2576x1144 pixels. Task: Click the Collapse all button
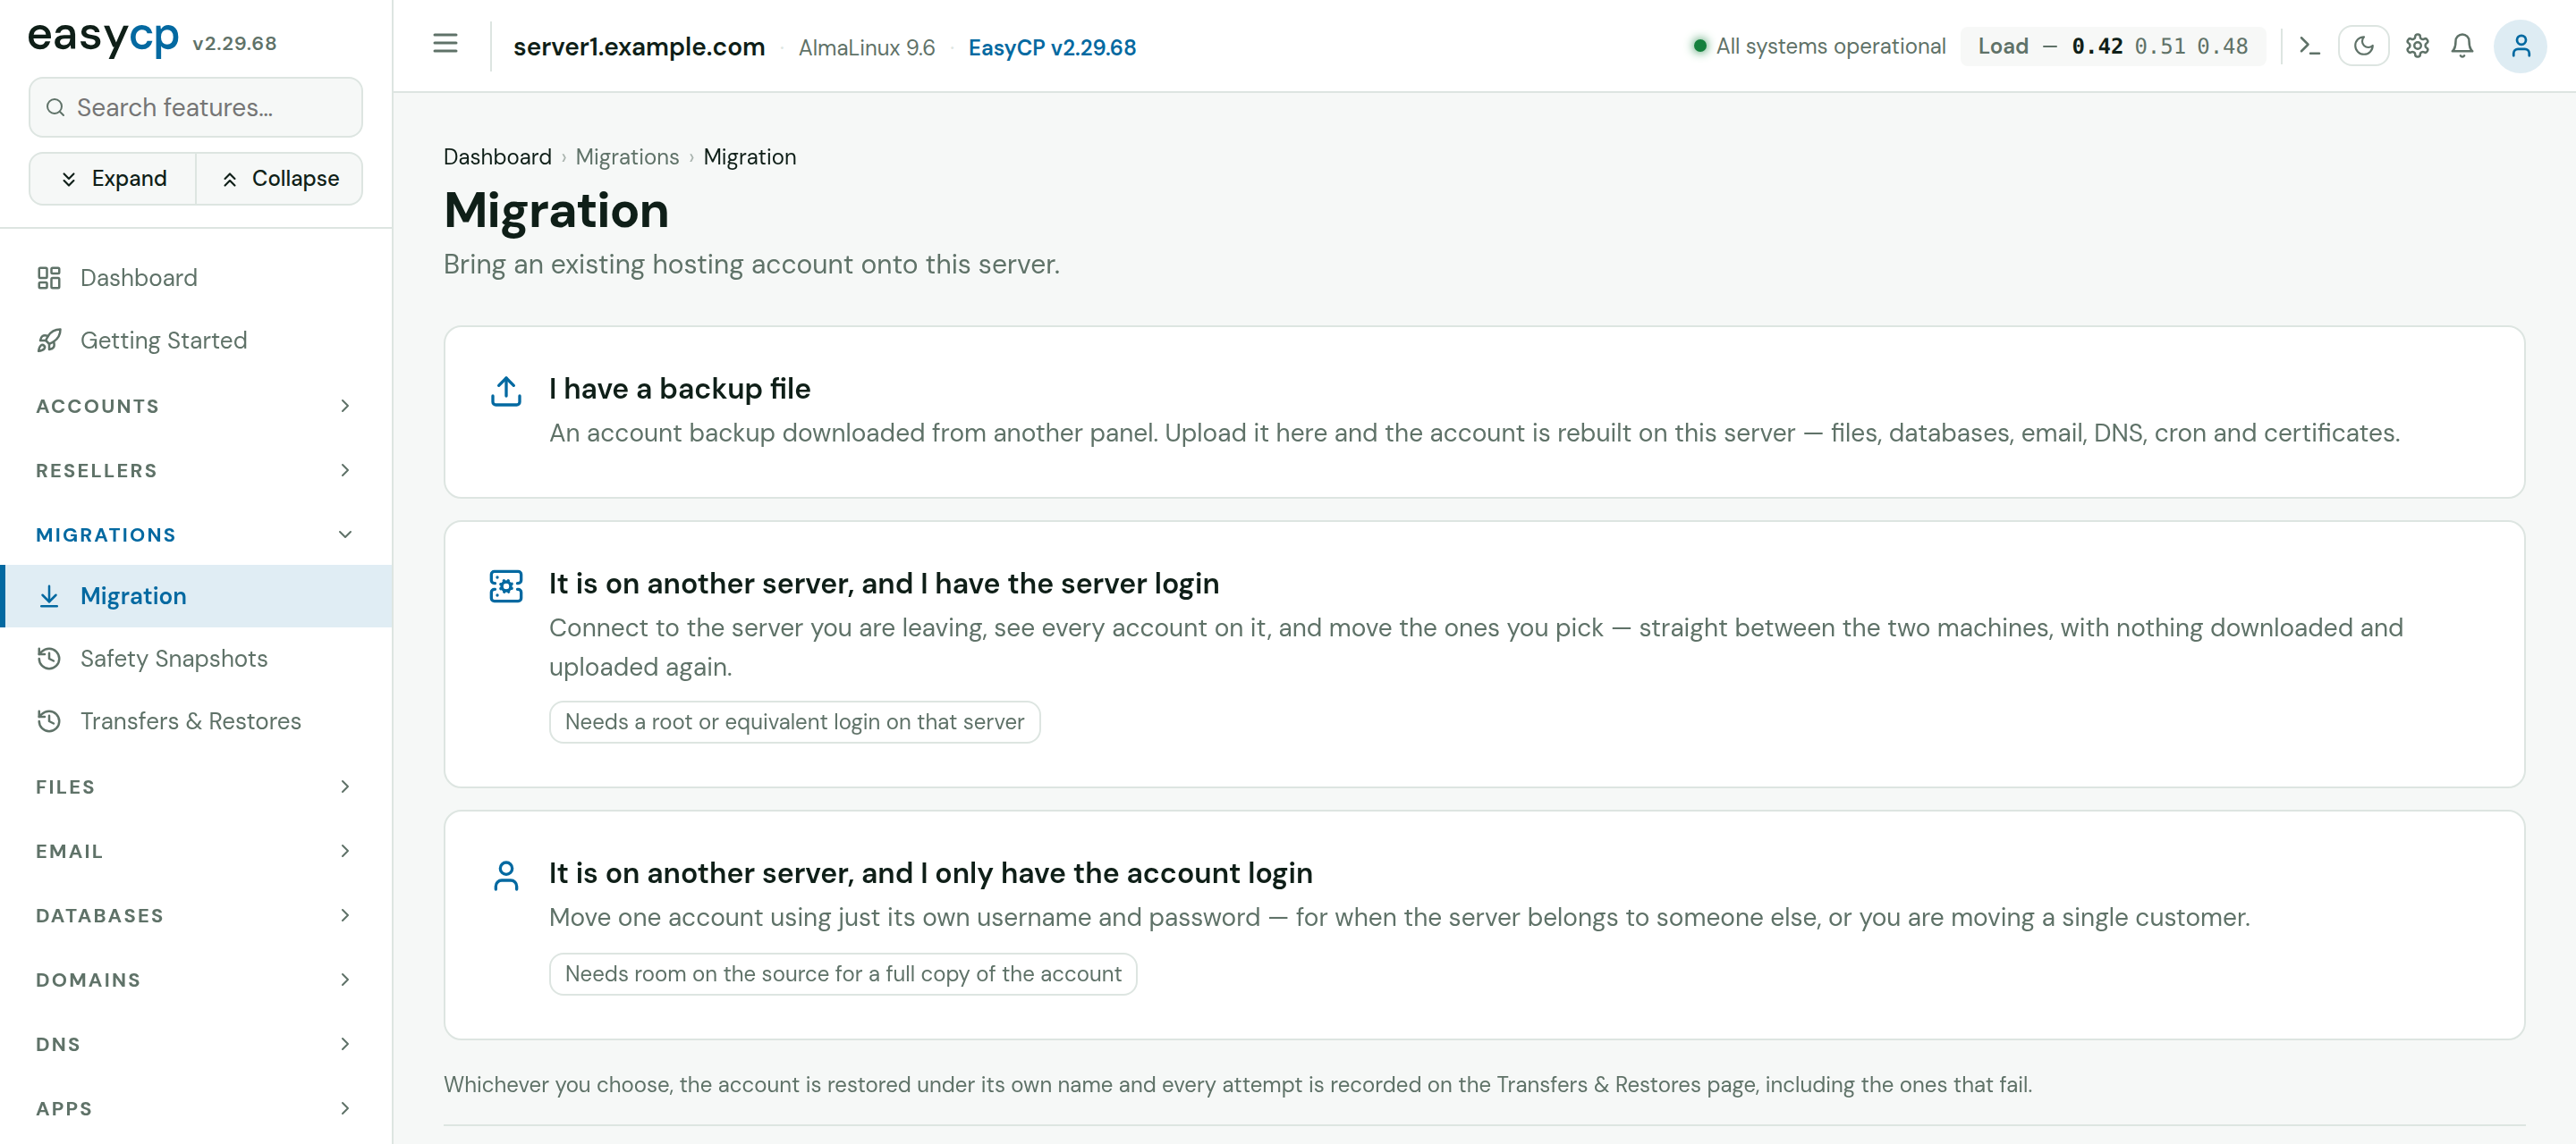pos(280,179)
